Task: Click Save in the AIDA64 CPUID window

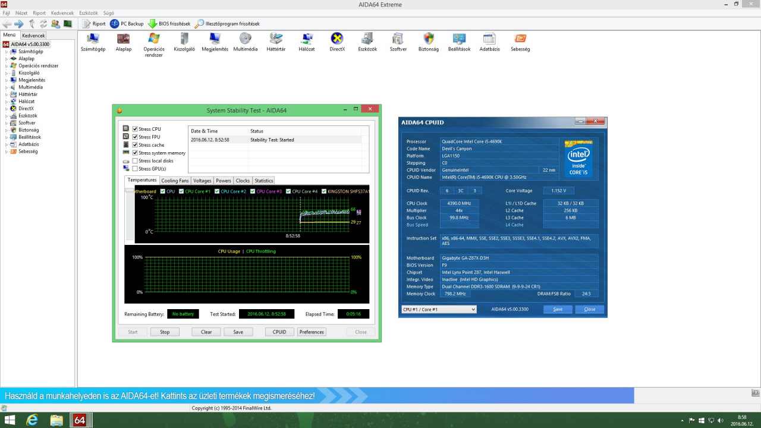Action: pyautogui.click(x=558, y=309)
